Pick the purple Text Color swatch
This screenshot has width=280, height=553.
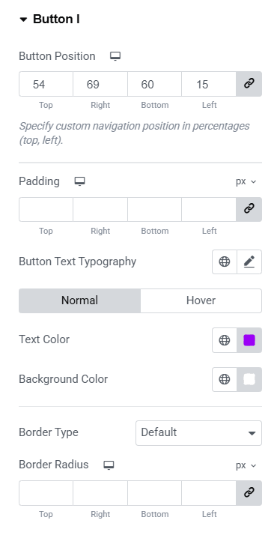(x=249, y=340)
